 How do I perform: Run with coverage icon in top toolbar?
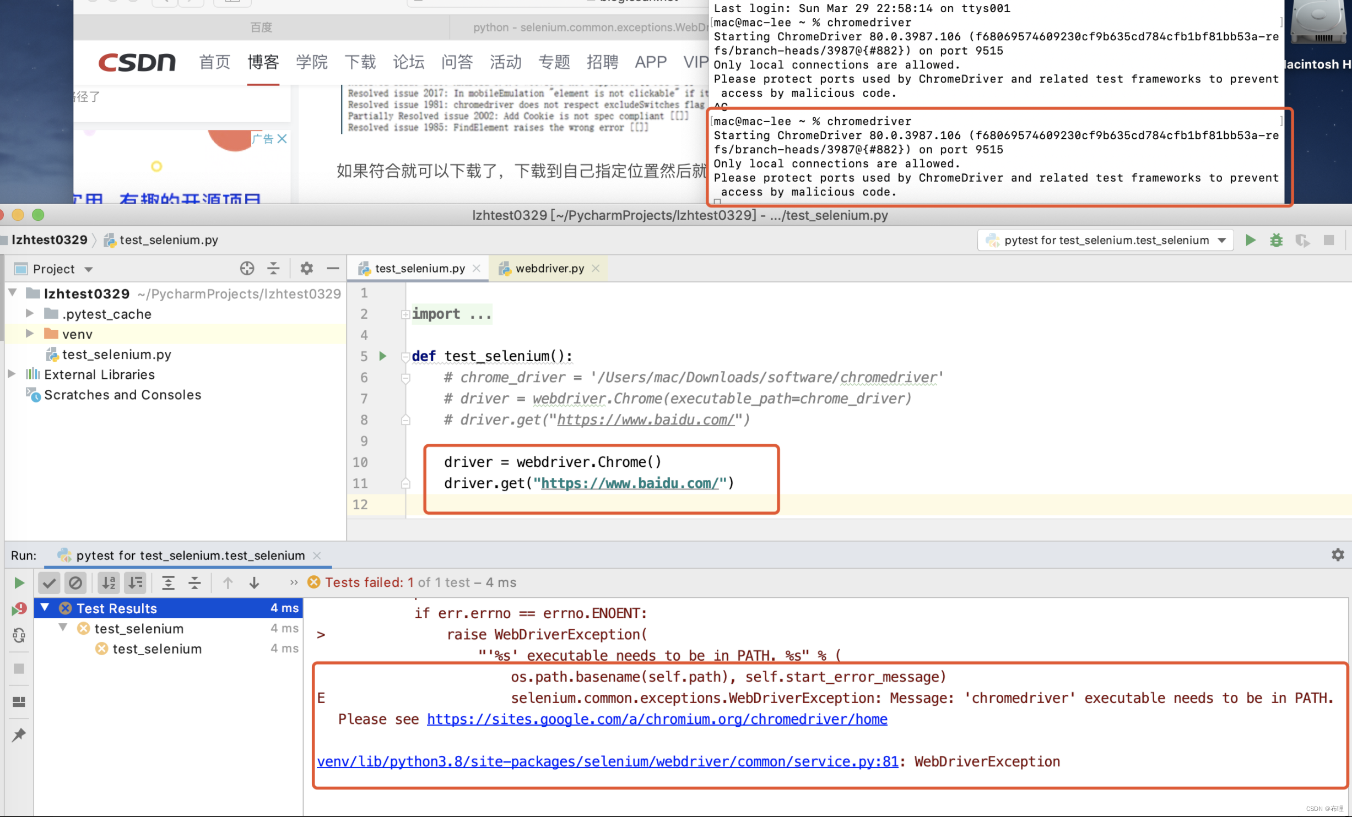click(1302, 240)
